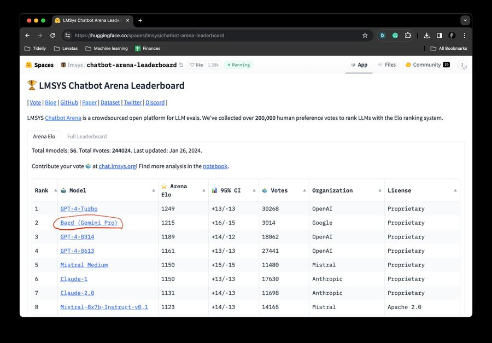Toggle the browser side panel icon

coord(440,36)
